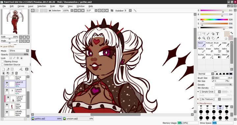Click the undo icon in the toolbar
The image size is (237, 125).
(33, 11)
